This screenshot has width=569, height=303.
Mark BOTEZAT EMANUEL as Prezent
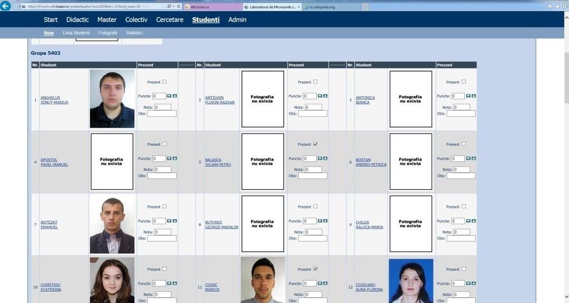165,206
